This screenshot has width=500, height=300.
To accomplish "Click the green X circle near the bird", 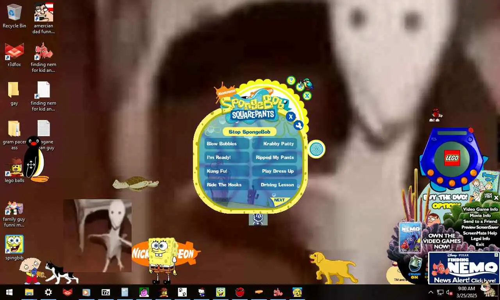I will click(307, 96).
